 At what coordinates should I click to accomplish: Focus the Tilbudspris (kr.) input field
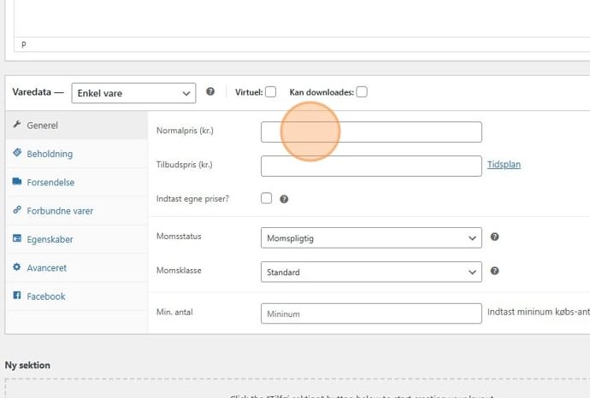pos(371,166)
